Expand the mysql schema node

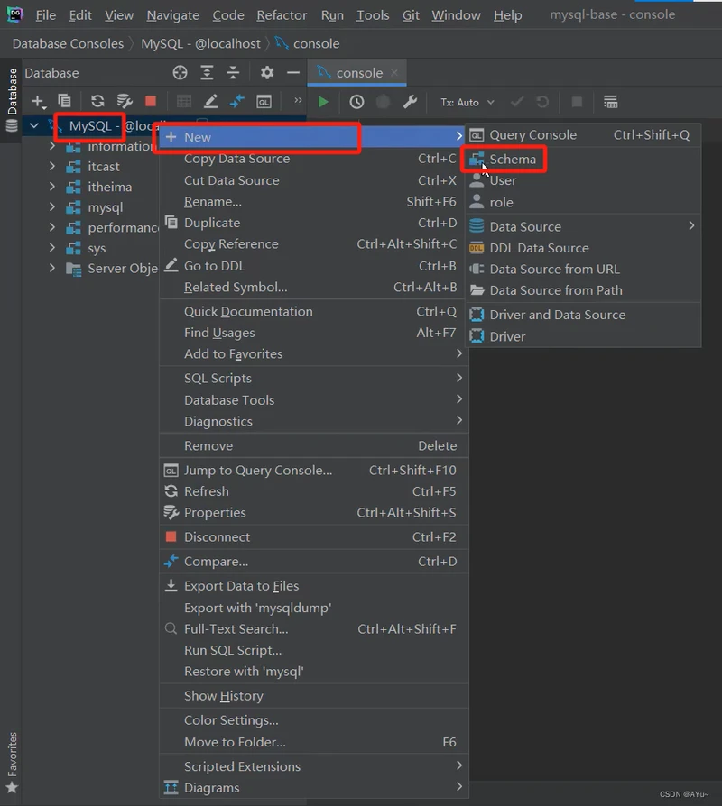52,207
